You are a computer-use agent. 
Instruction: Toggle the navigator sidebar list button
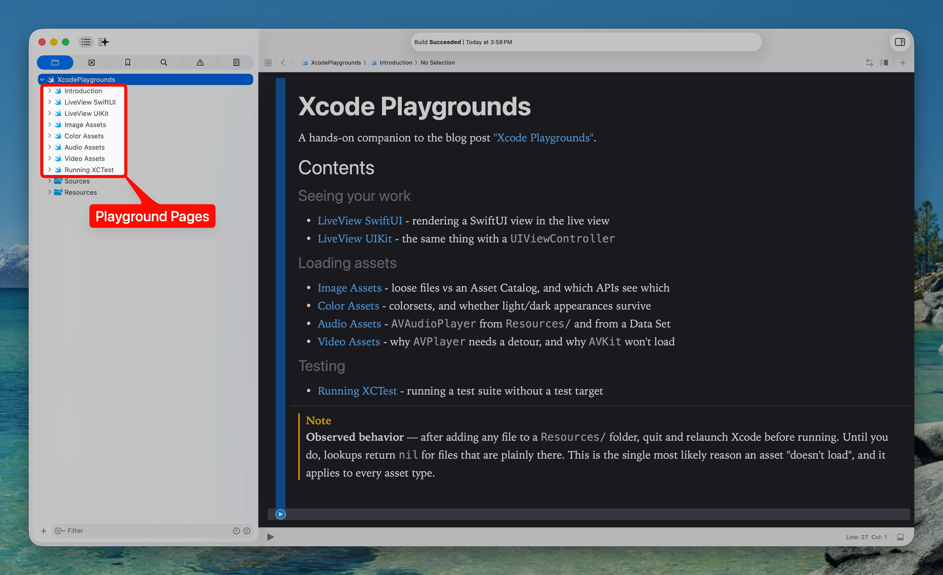click(x=86, y=42)
